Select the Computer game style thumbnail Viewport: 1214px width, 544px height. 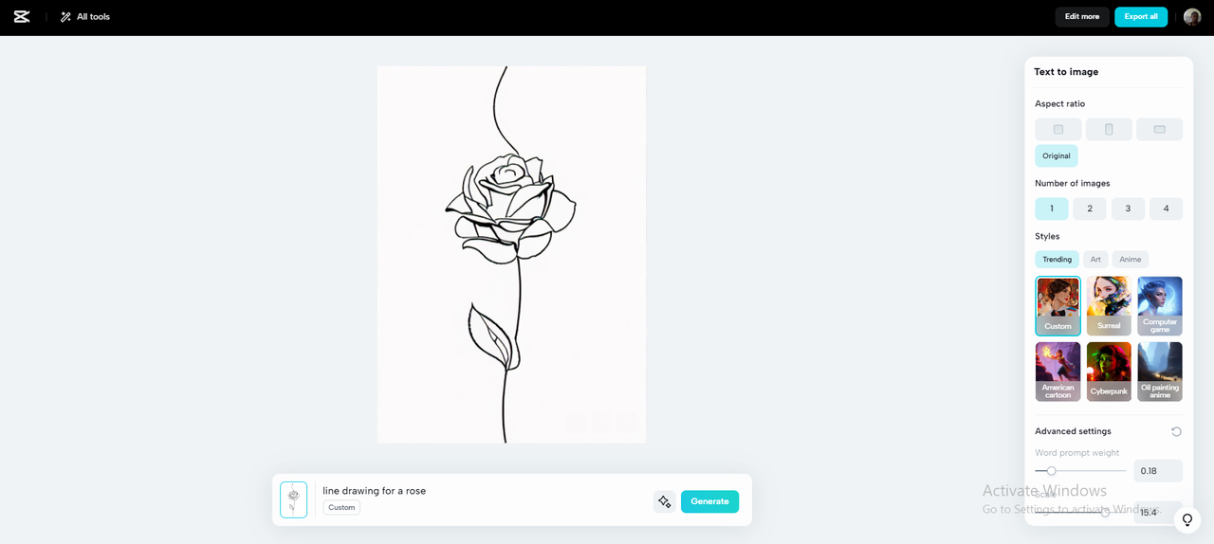(1160, 306)
